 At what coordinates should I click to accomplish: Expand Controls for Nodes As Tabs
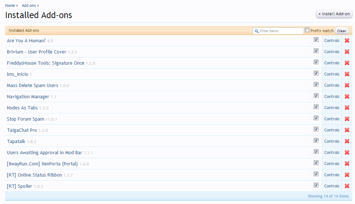tap(332, 108)
